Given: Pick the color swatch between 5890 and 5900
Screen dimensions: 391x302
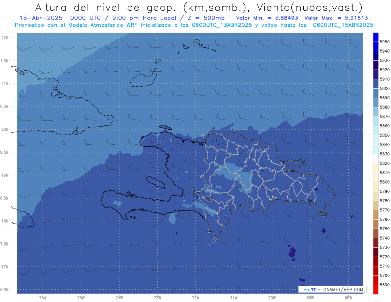Looking at the screenshot, I should tap(376, 93).
